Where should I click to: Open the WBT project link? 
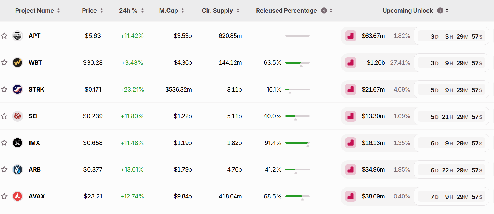point(35,63)
